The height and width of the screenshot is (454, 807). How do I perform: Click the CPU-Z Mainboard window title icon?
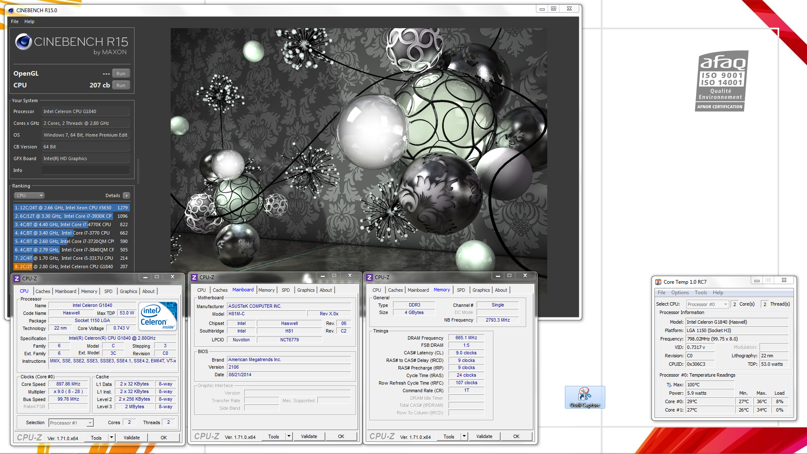tap(194, 277)
